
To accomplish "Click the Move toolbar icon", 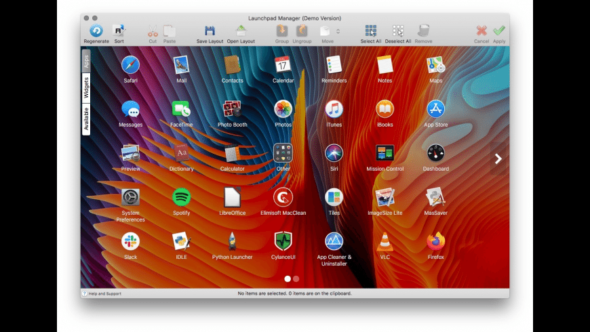I will [x=325, y=31].
